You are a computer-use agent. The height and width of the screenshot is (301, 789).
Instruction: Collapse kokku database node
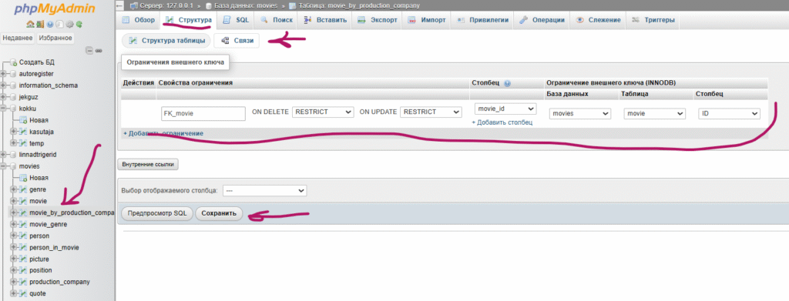tap(4, 109)
